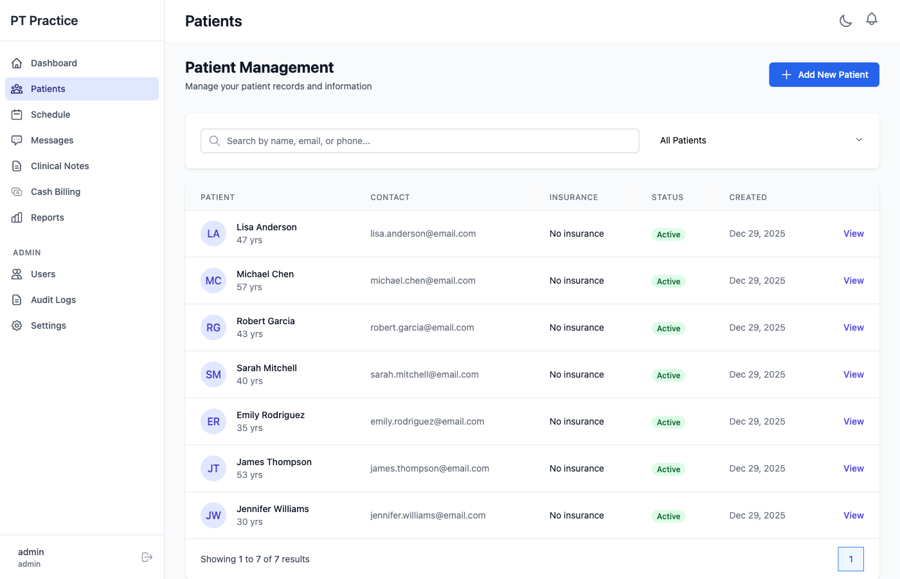Select the Schedule calendar icon
The image size is (900, 579).
tap(16, 115)
